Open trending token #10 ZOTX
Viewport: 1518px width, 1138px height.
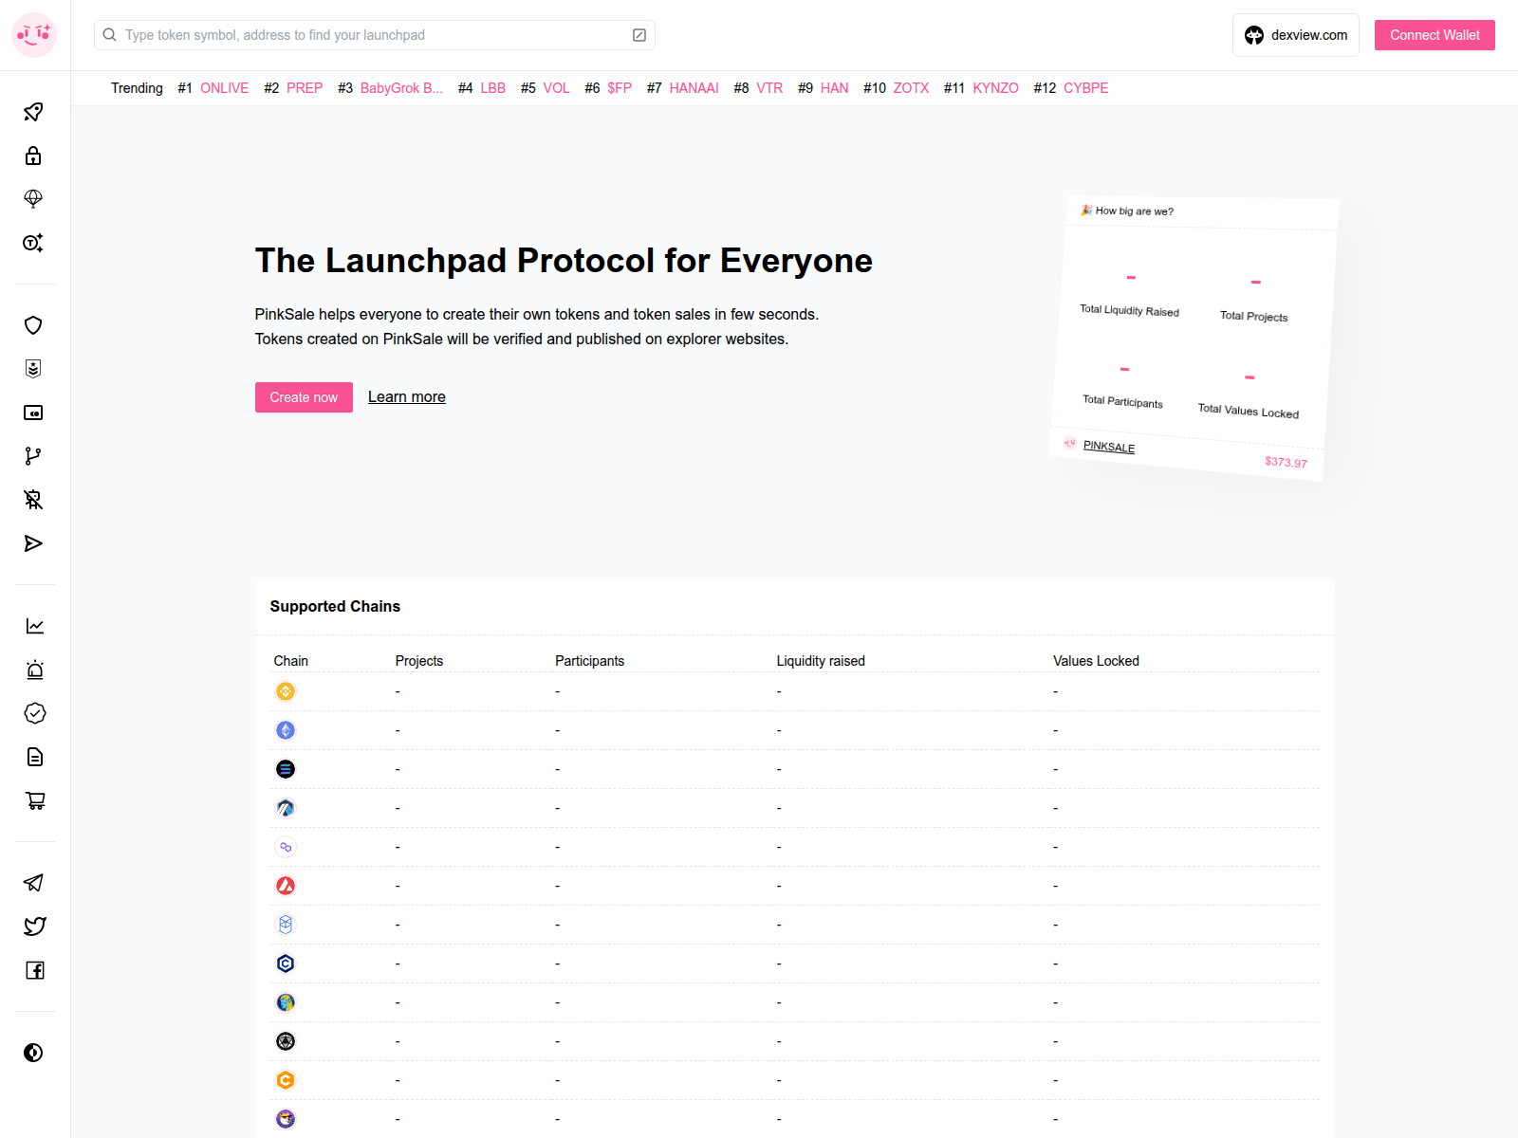click(911, 88)
